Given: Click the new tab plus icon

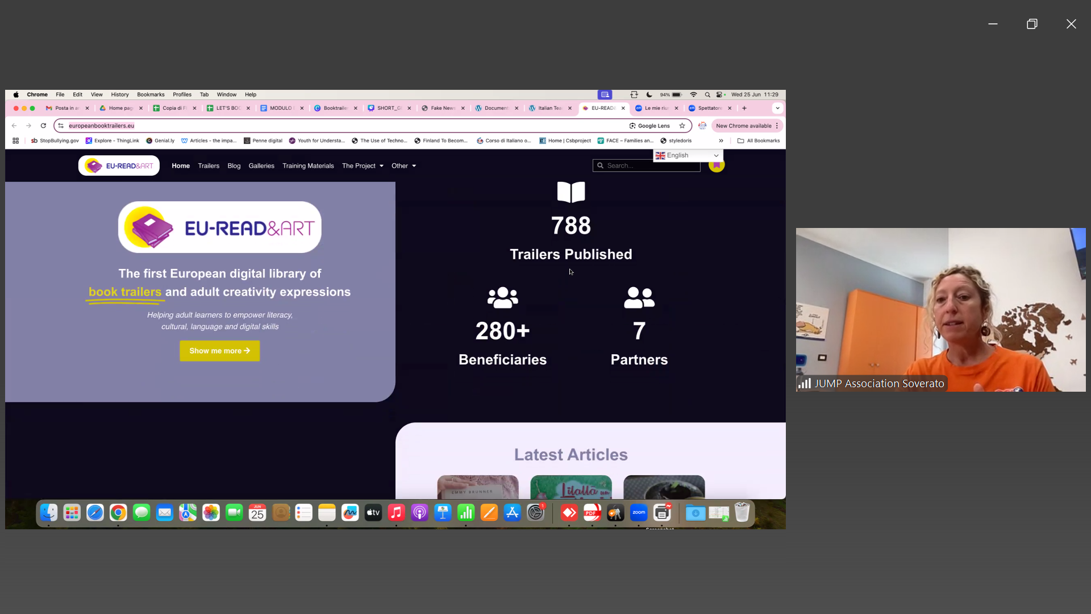Looking at the screenshot, I should pos(744,108).
